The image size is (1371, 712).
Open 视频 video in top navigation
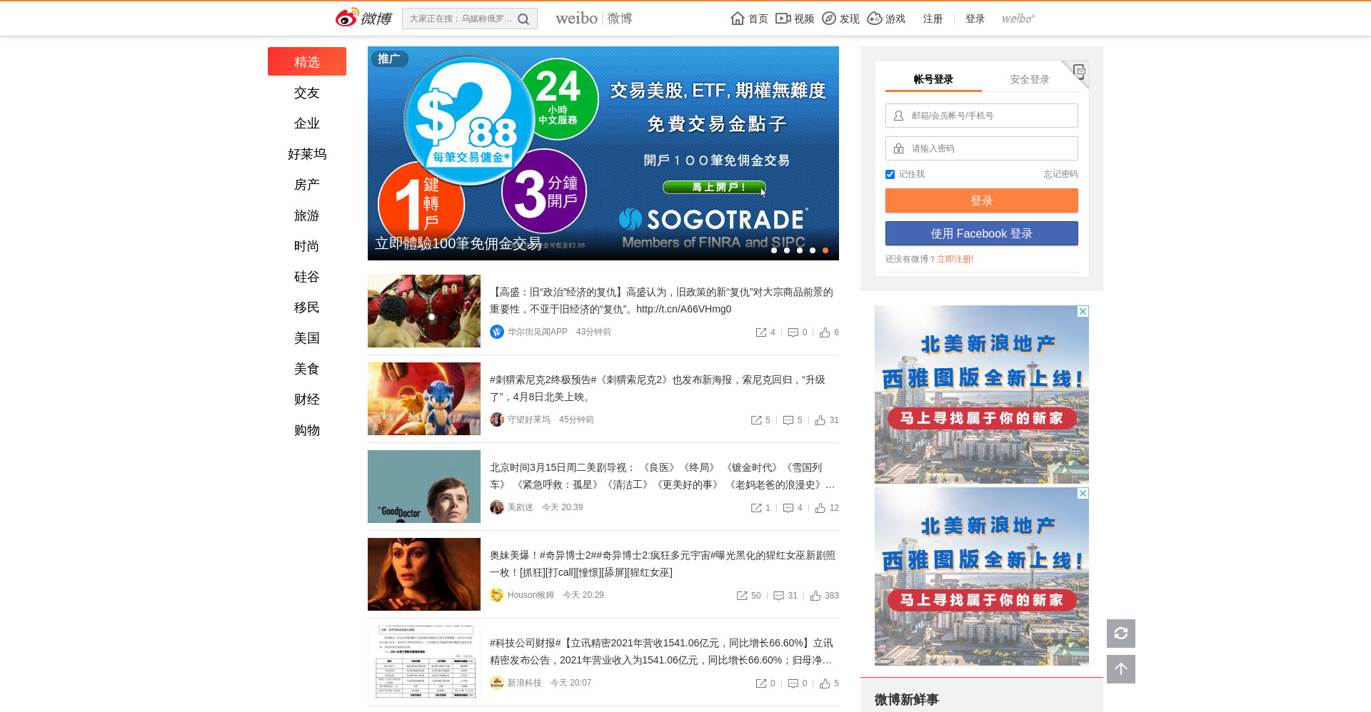point(795,19)
